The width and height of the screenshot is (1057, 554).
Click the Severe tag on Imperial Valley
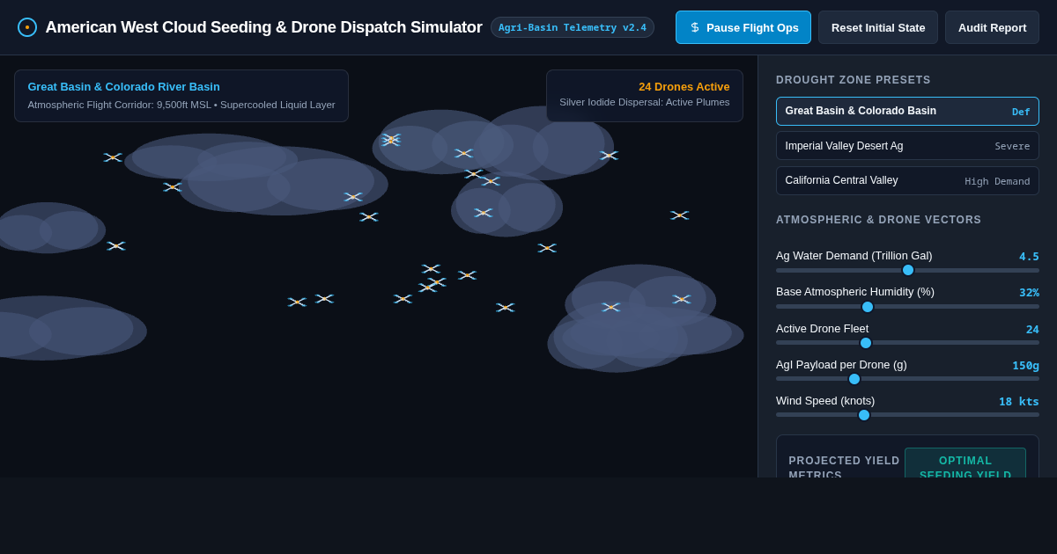click(x=1012, y=146)
